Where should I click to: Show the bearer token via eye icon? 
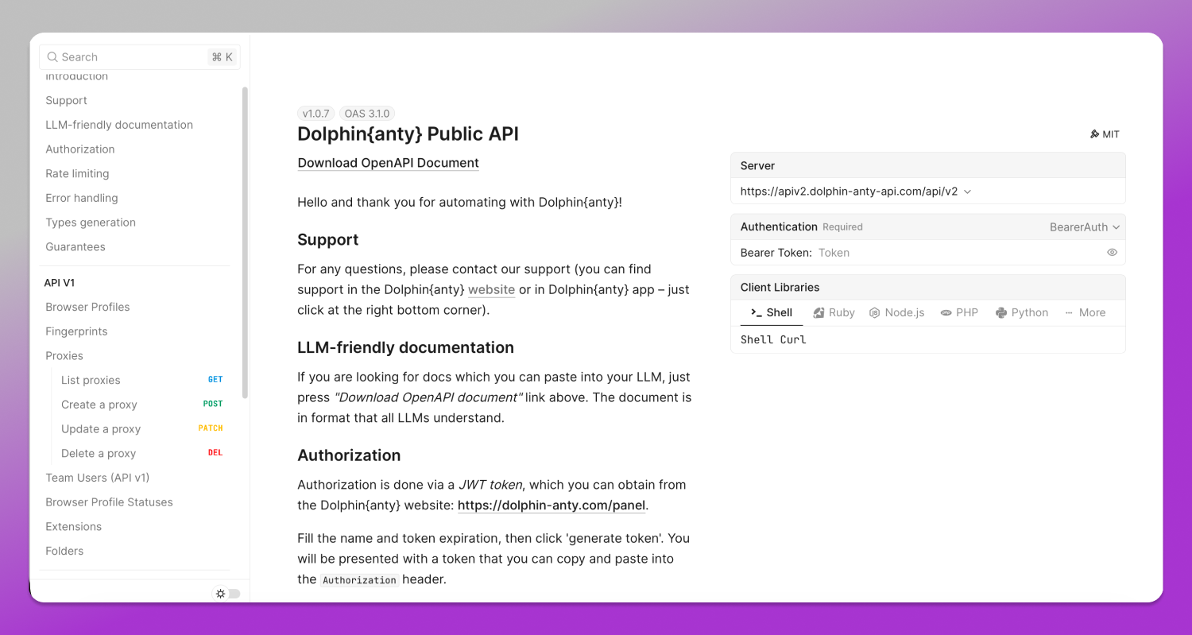tap(1112, 253)
